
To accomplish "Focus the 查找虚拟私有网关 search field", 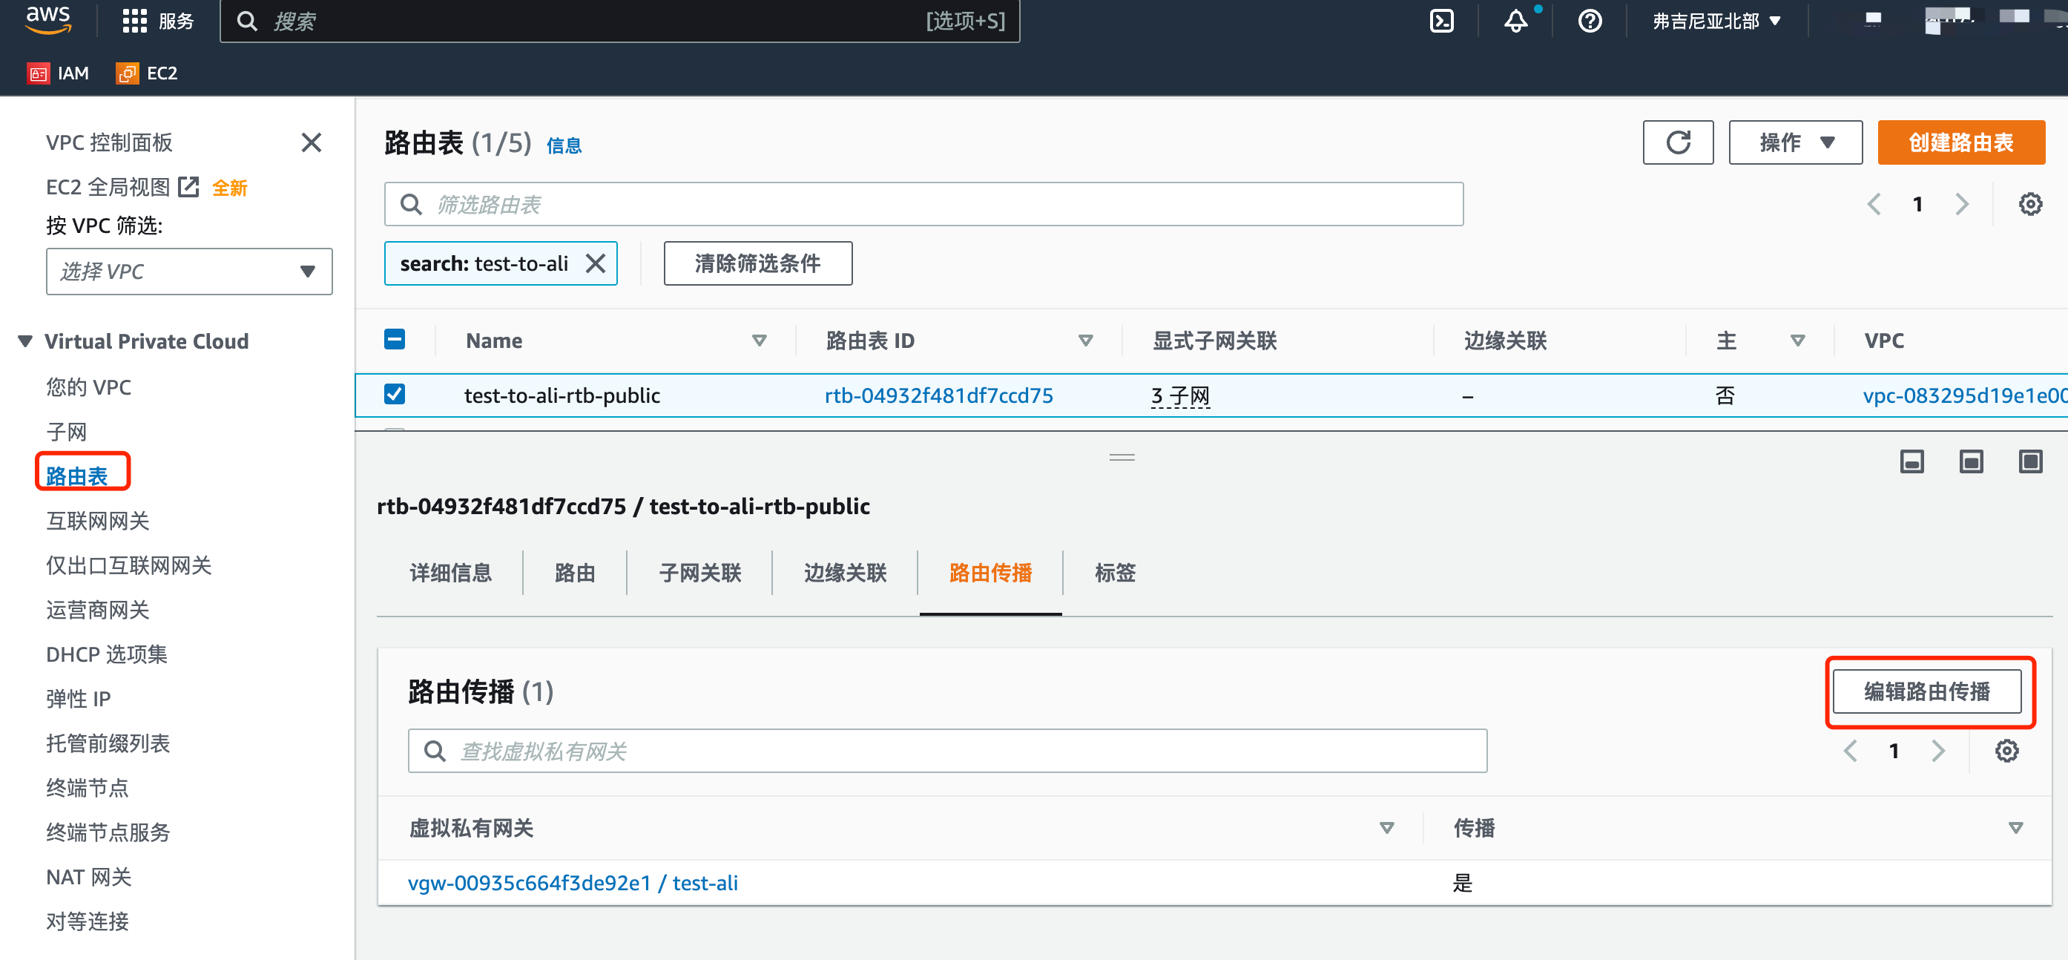I will pos(947,752).
